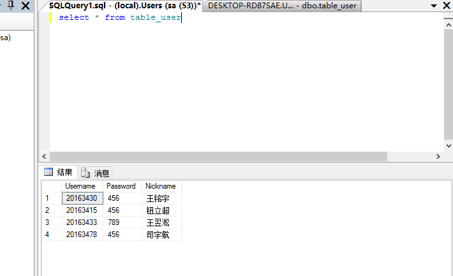Viewport: 453px width, 276px height.
Task: Select row 1 header in results grid
Action: pos(52,198)
